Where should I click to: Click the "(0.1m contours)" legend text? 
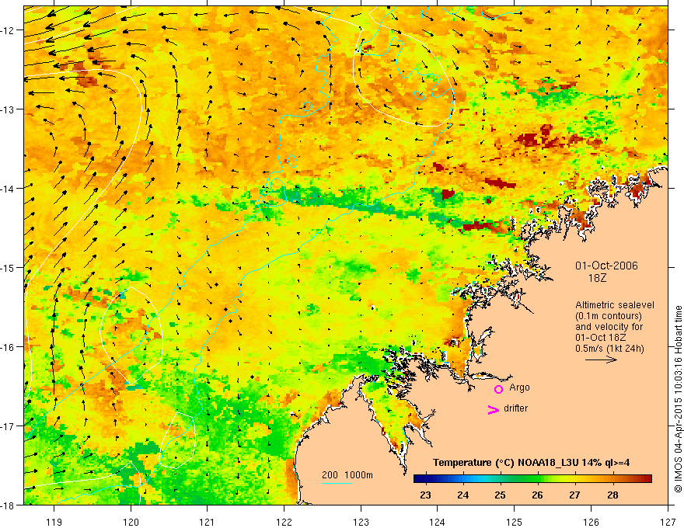pos(609,316)
